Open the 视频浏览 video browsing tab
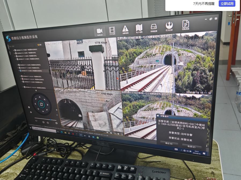Screen dimensions: 241x180 100,31
